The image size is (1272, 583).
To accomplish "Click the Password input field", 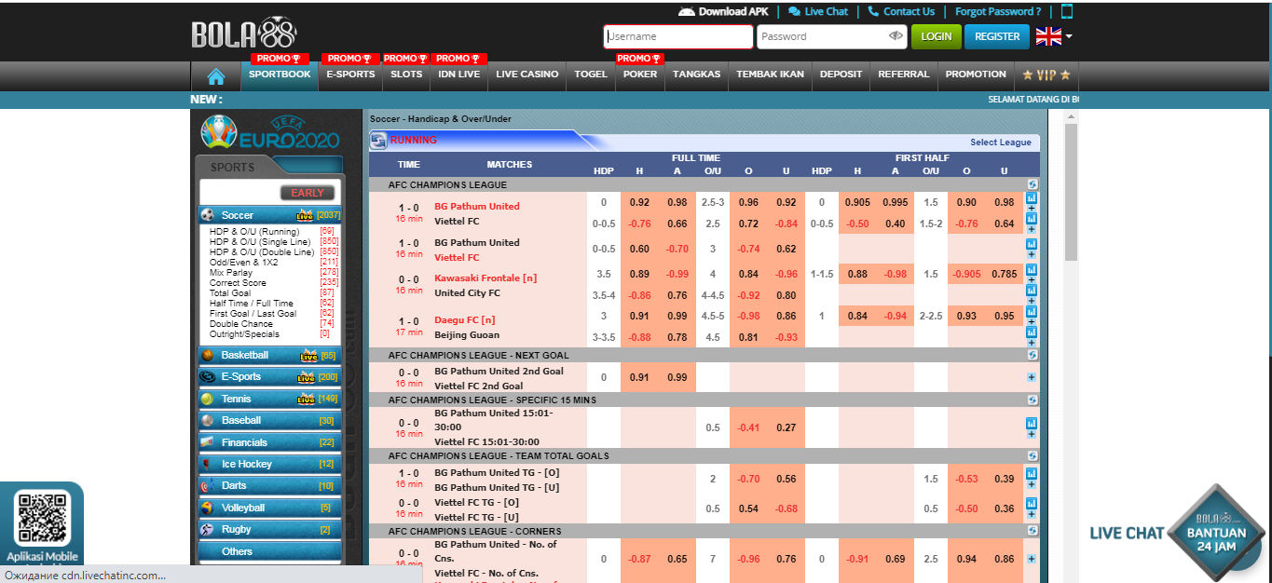I will click(x=832, y=36).
